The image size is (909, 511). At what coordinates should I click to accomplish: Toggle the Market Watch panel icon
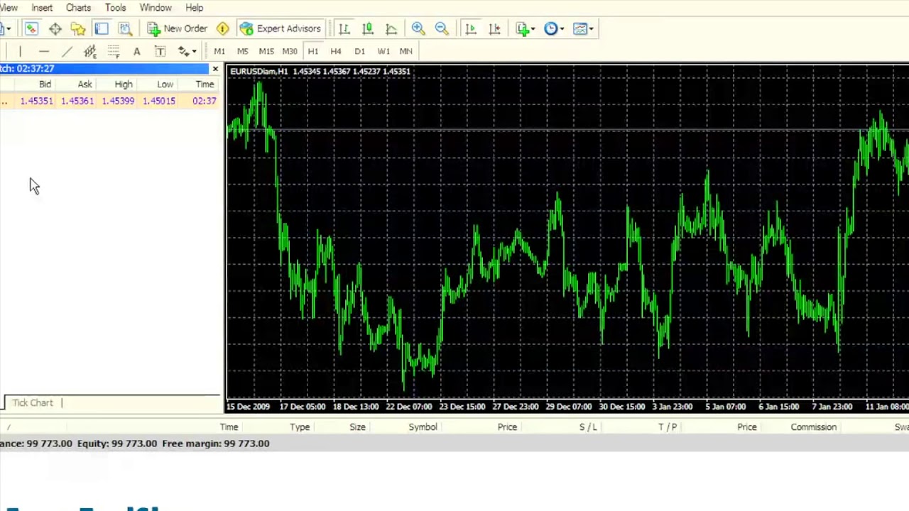[31, 28]
